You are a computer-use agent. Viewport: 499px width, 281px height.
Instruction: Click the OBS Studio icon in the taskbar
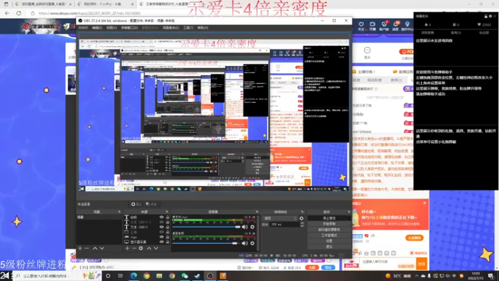pyautogui.click(x=210, y=276)
